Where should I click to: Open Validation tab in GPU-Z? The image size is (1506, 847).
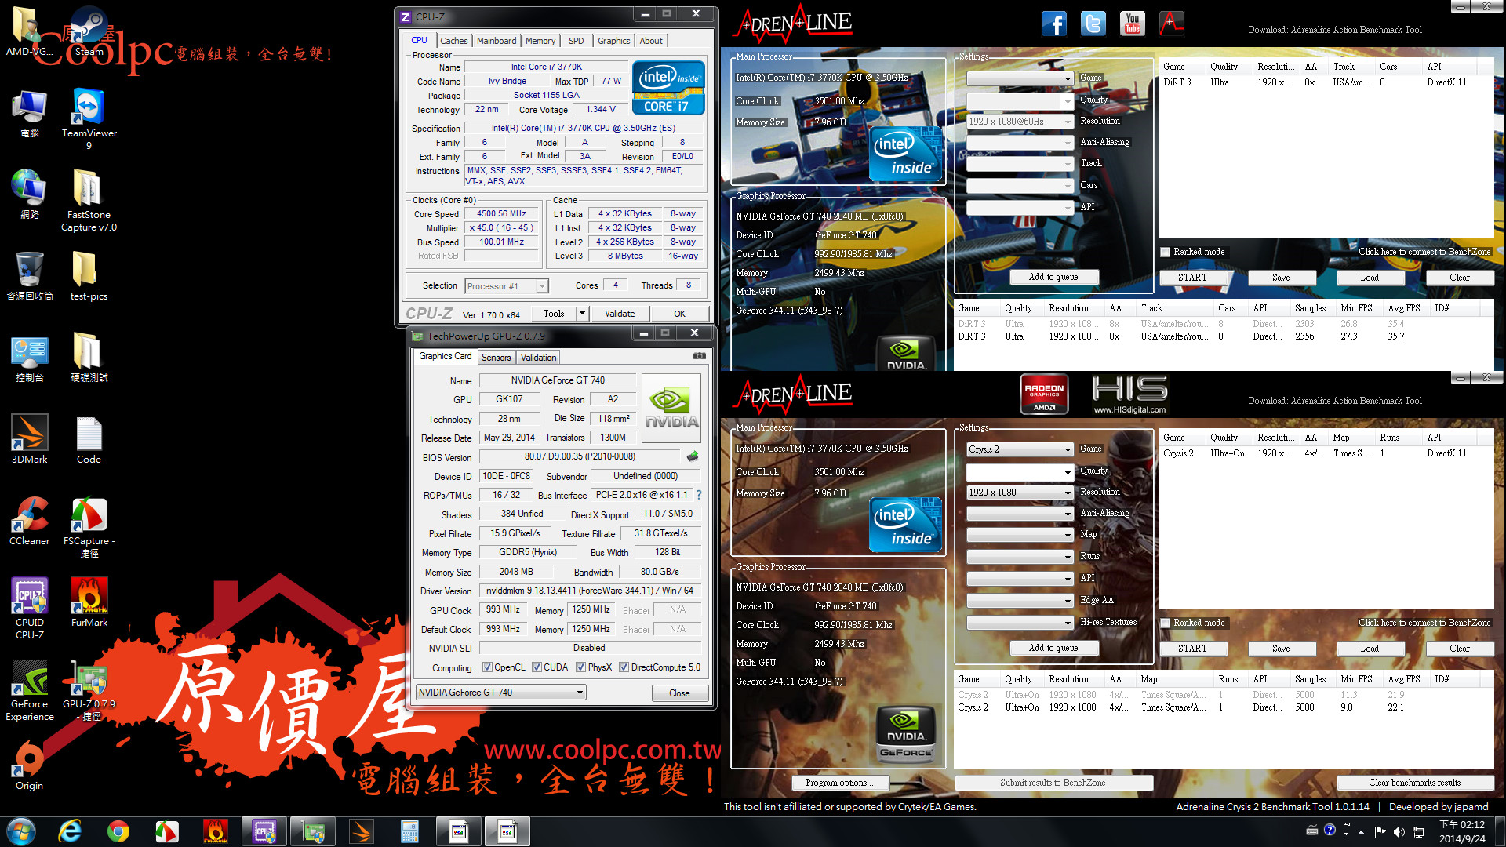tap(538, 358)
